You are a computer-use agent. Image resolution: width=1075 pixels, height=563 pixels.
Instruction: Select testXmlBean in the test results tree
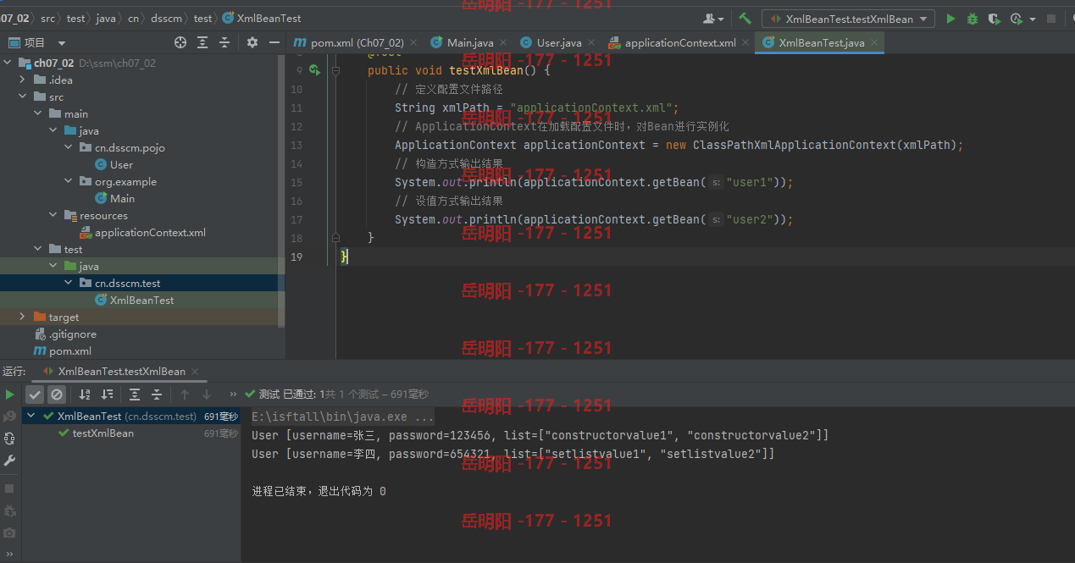pos(103,433)
